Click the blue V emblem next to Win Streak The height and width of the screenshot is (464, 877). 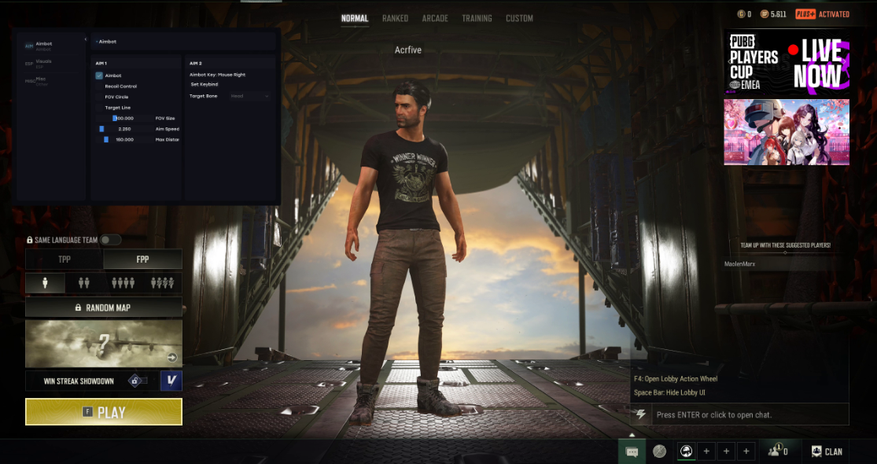point(171,381)
